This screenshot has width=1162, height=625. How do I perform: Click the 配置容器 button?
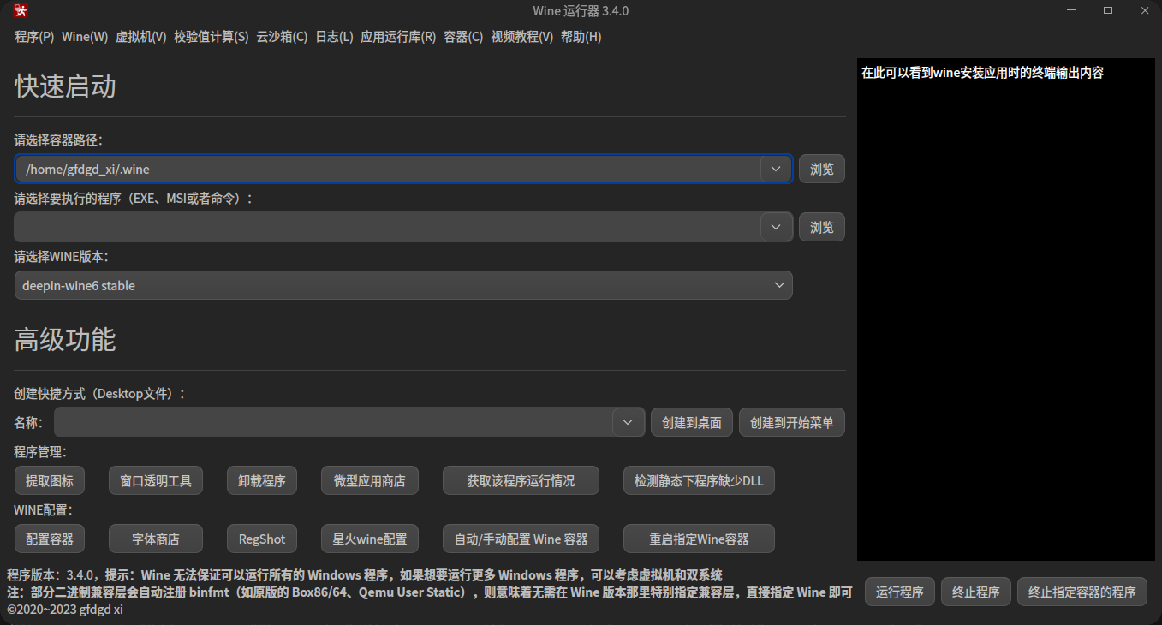(50, 539)
